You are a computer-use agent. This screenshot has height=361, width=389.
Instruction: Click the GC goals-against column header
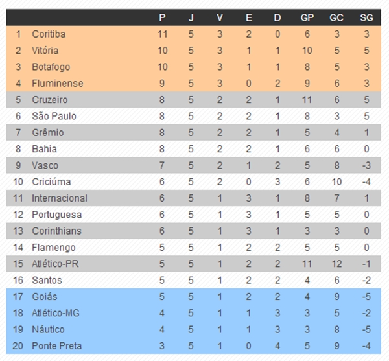(336, 18)
